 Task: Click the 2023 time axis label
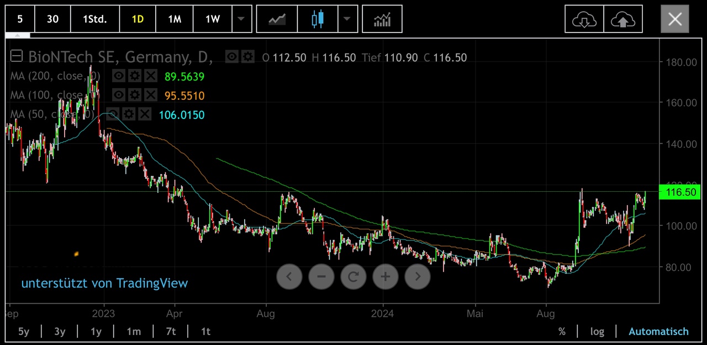coord(103,314)
